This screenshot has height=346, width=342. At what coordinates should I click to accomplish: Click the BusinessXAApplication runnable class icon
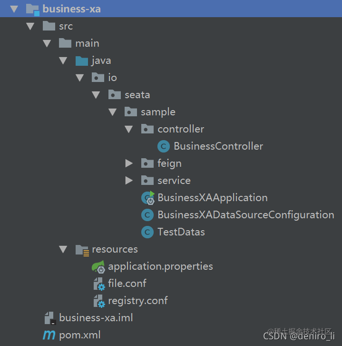pyautogui.click(x=148, y=198)
